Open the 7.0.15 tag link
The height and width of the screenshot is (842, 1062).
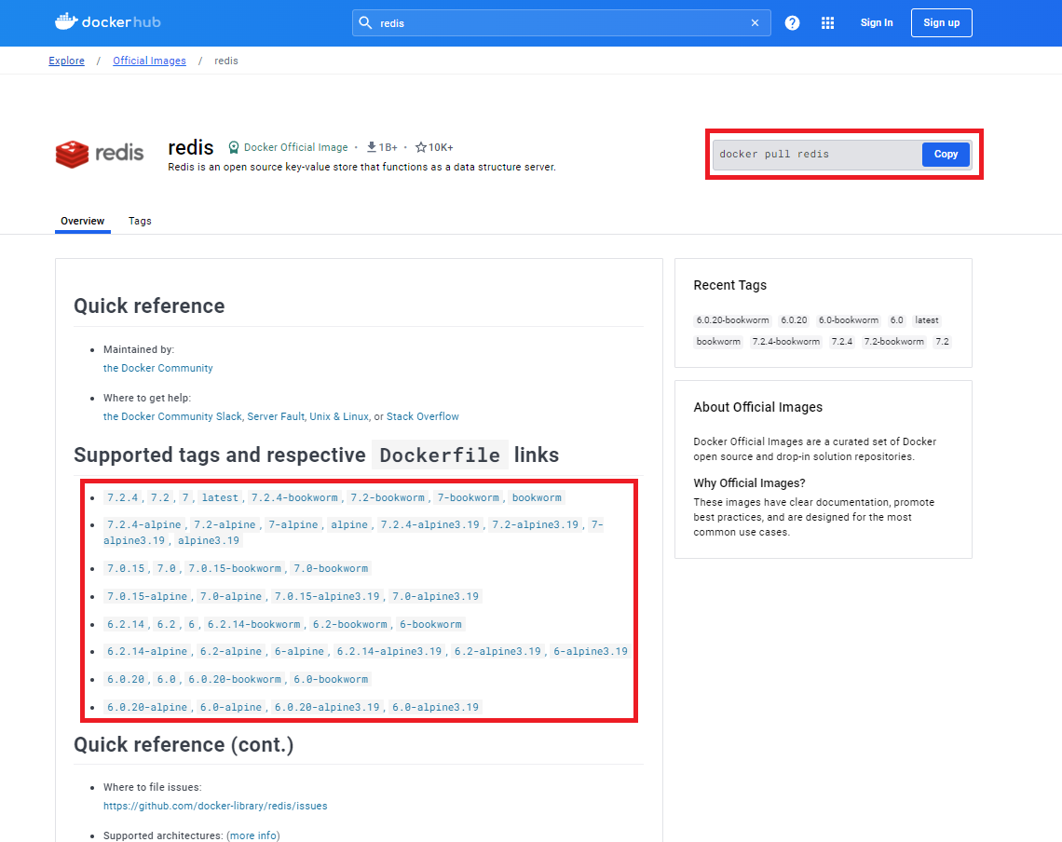126,569
